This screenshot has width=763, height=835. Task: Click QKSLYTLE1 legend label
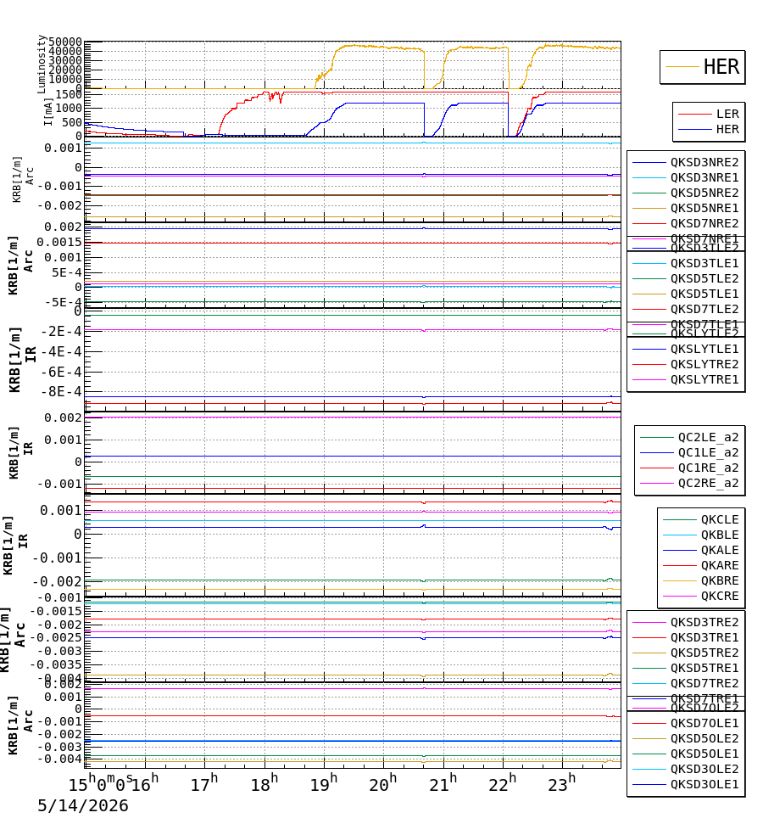[x=705, y=350]
